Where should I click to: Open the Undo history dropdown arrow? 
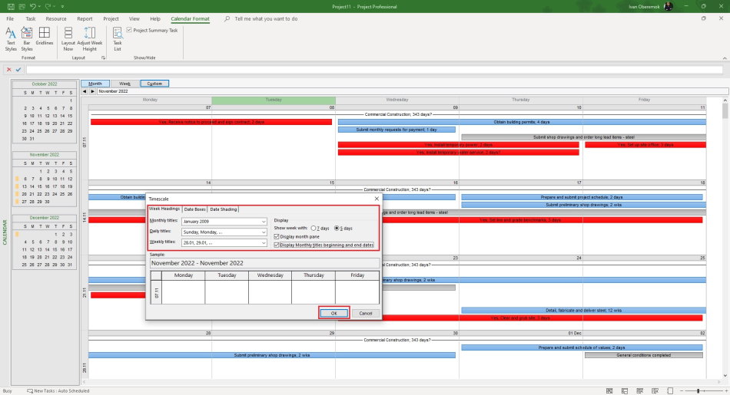coord(39,6)
